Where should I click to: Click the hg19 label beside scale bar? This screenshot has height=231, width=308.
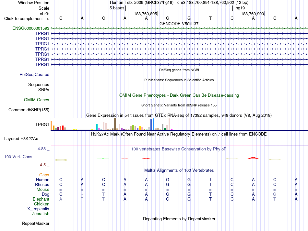[x=240, y=8]
